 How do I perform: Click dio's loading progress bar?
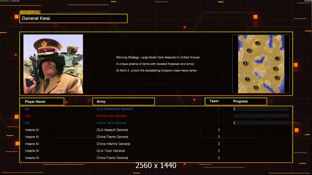point(261,108)
